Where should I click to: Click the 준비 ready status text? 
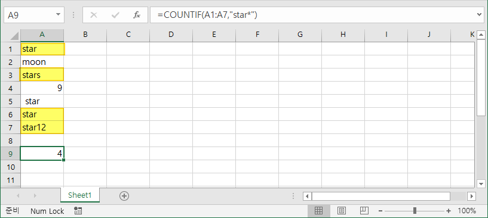13,211
